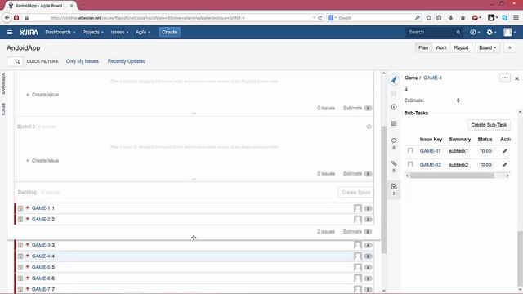Click the browser back button

(x=7, y=18)
